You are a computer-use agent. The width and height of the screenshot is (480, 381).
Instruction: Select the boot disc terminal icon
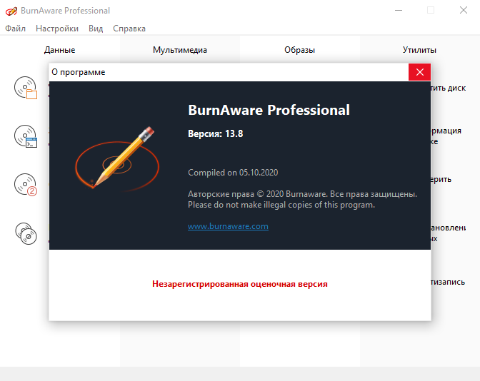tap(26, 136)
